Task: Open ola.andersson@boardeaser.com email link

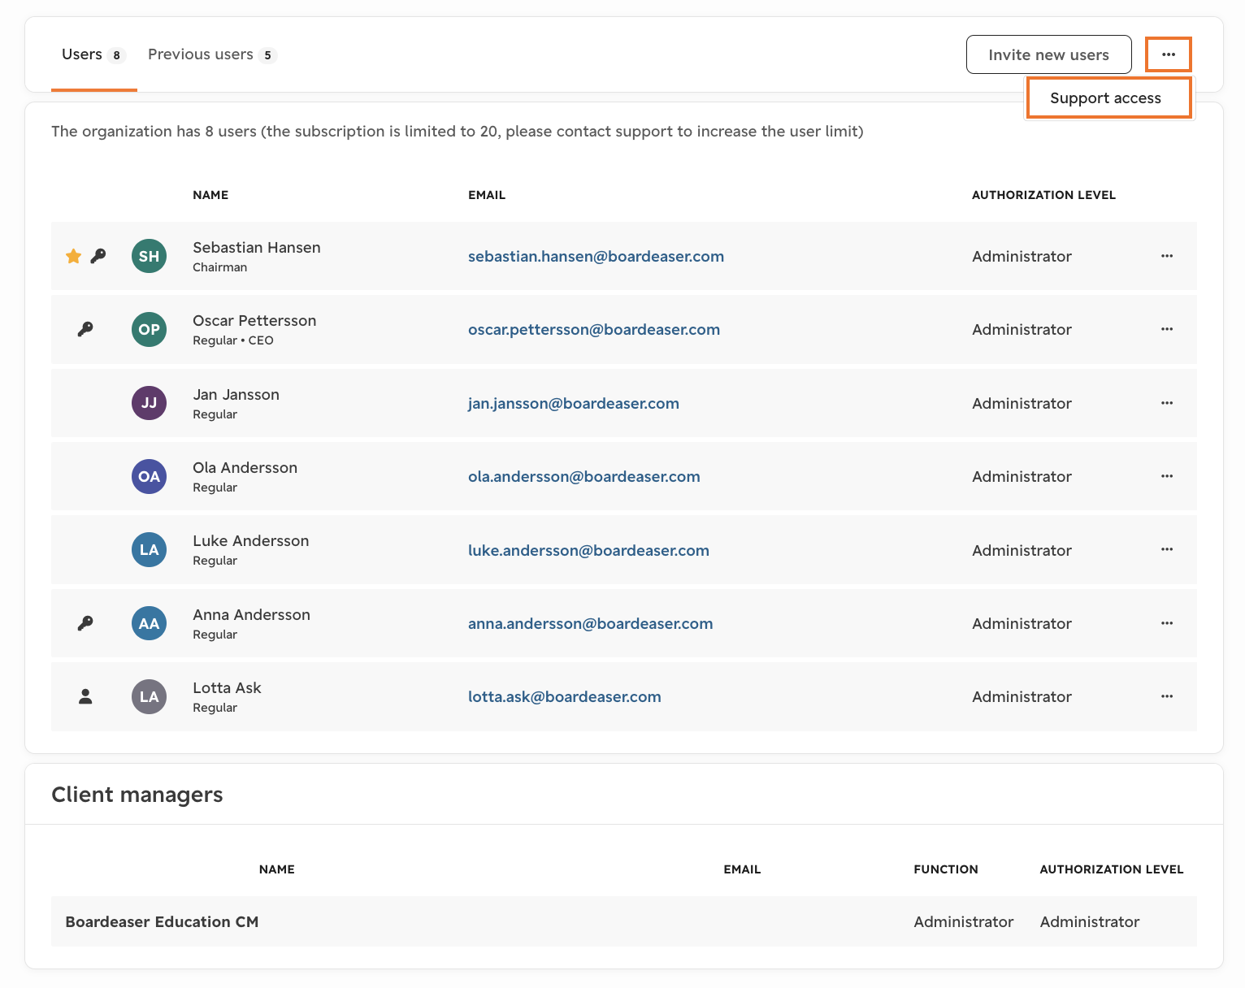Action: pyautogui.click(x=584, y=476)
